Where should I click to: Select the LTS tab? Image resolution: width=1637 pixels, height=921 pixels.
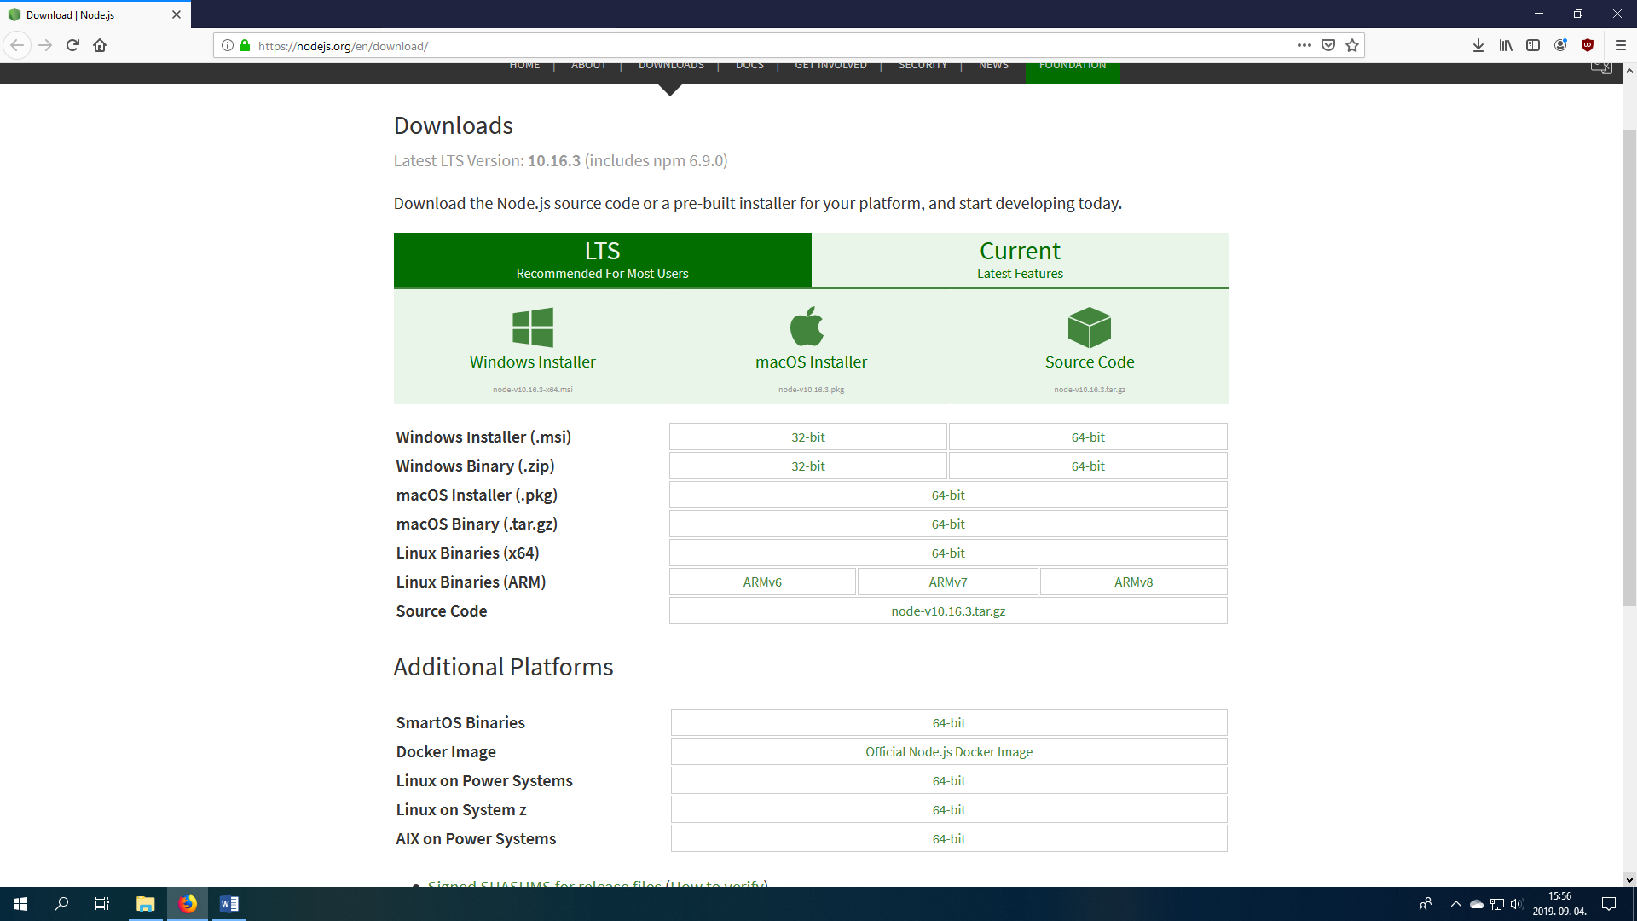602,260
